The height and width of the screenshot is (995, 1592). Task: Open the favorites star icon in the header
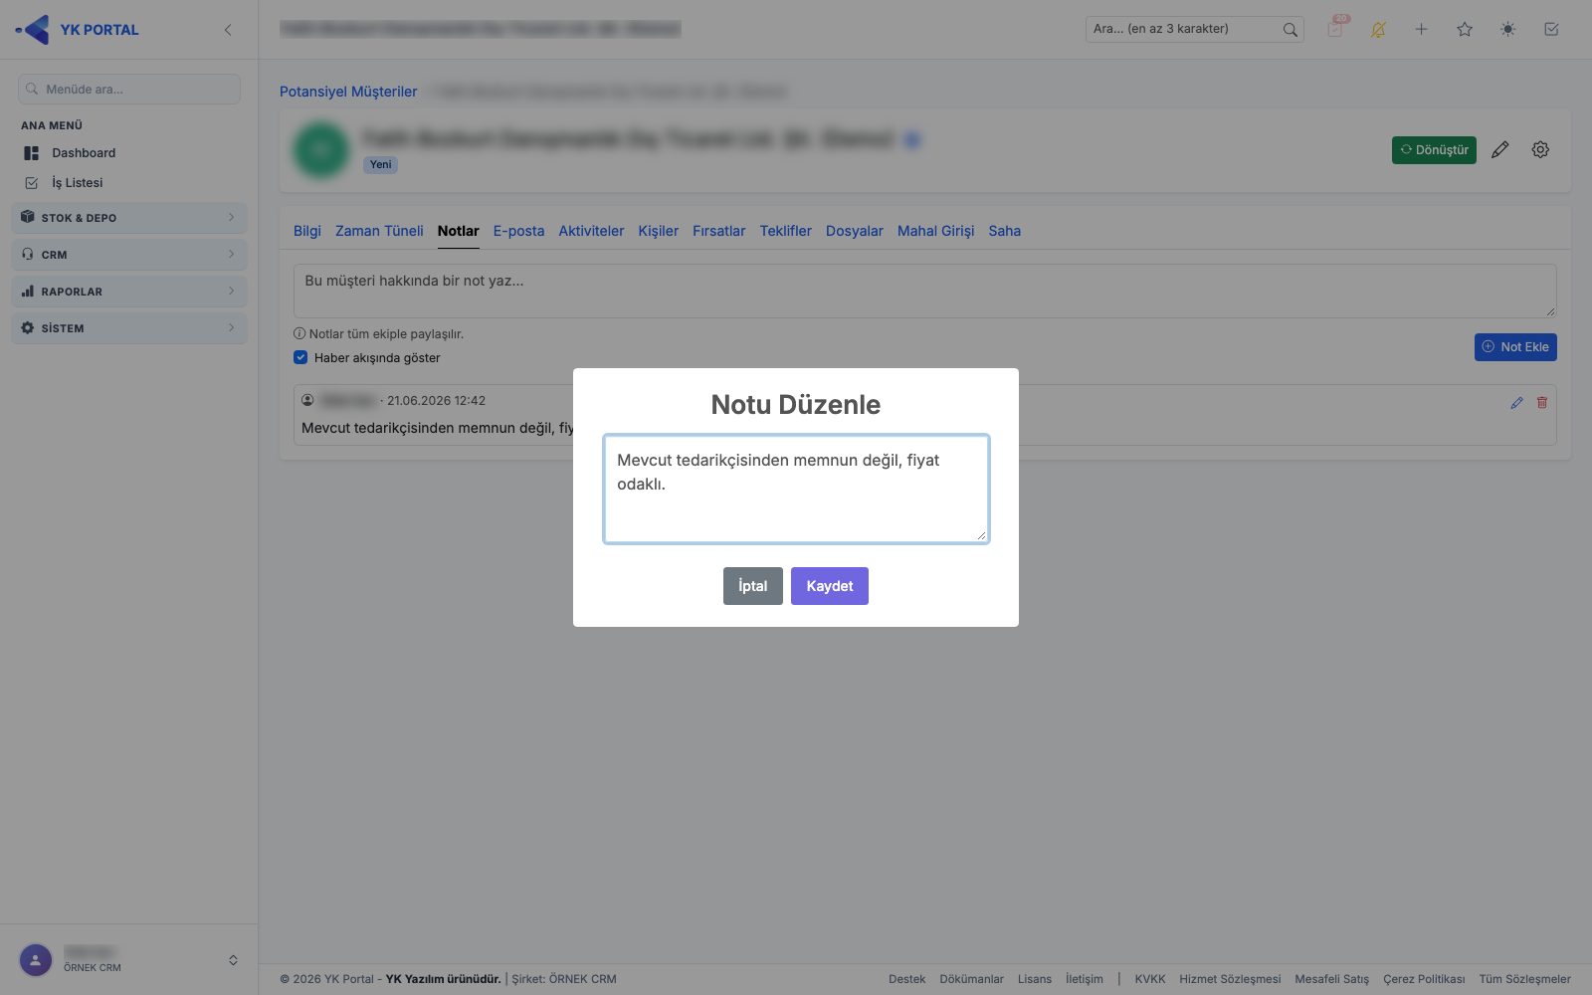[x=1465, y=29]
